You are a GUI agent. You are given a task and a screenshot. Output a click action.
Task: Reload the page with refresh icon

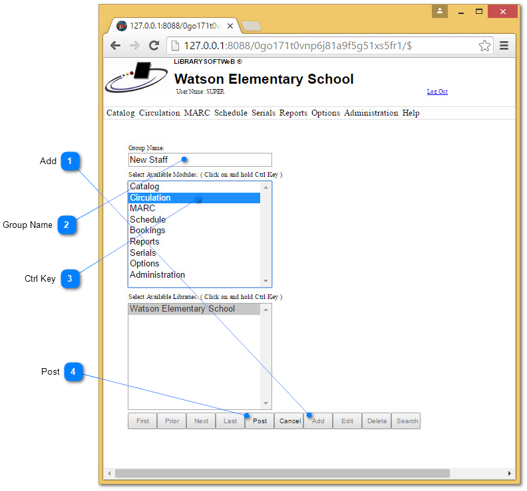coord(154,46)
